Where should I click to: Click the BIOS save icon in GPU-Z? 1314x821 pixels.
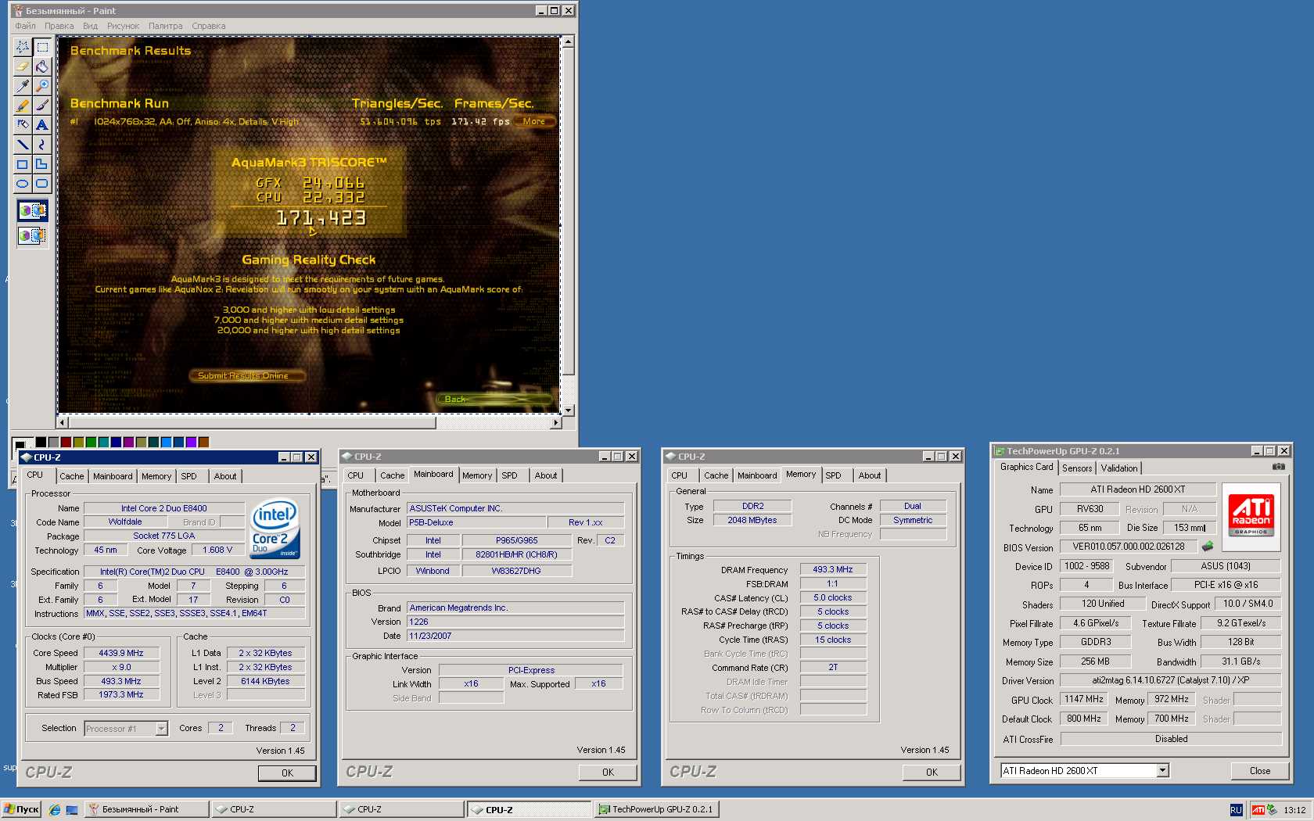click(x=1208, y=547)
